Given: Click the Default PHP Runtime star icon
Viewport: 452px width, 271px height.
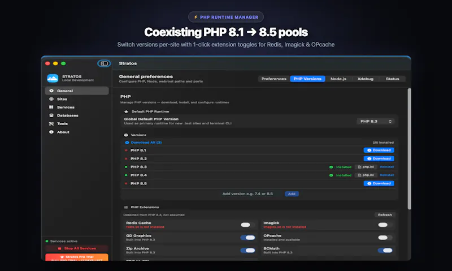Looking at the screenshot, I should point(126,111).
